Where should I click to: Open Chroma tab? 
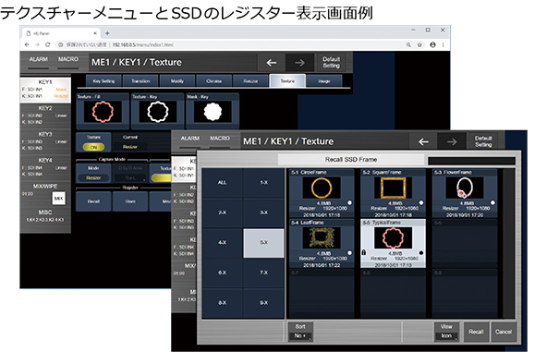(x=213, y=81)
